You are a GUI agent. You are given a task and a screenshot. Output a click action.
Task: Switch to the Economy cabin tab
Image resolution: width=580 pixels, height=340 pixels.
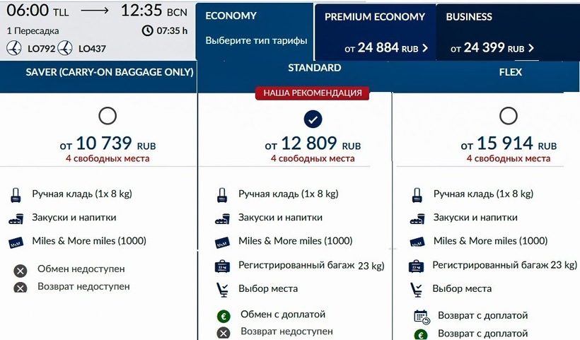(255, 28)
